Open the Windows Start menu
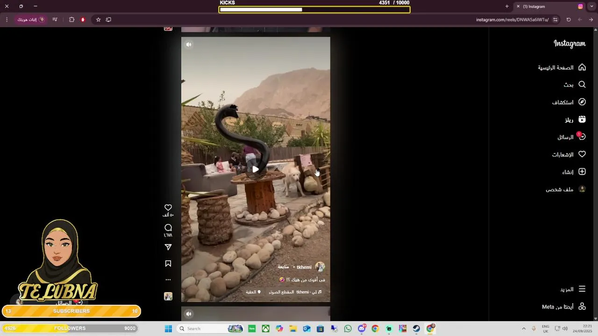This screenshot has width=598, height=336. (x=168, y=329)
